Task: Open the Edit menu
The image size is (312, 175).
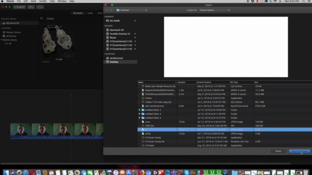Action: [x=26, y=1]
